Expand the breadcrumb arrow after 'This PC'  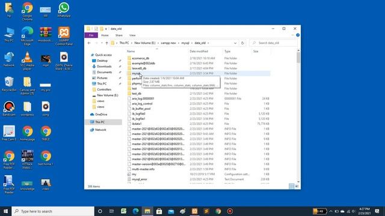tap(131, 43)
